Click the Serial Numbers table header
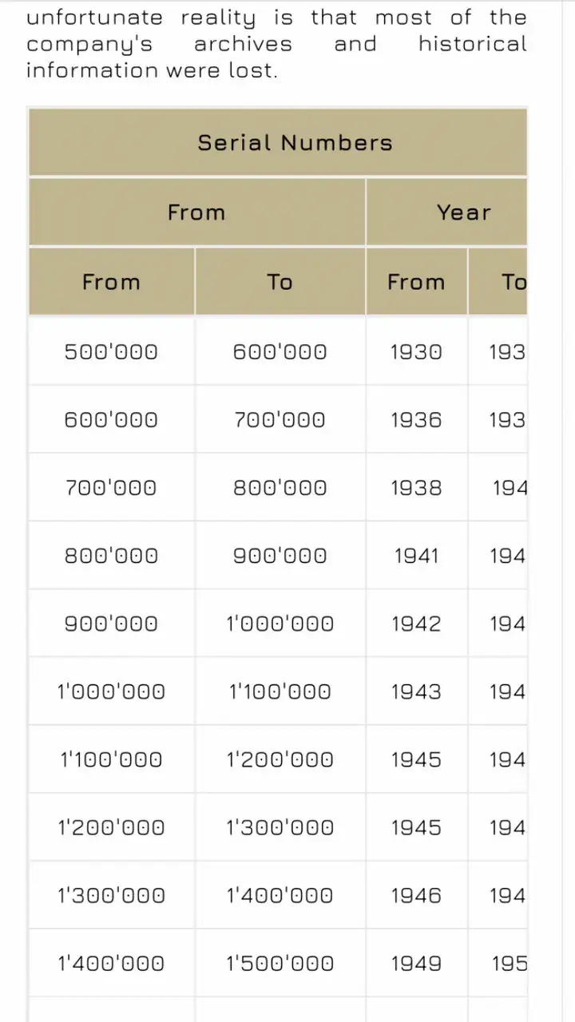 pos(278,142)
